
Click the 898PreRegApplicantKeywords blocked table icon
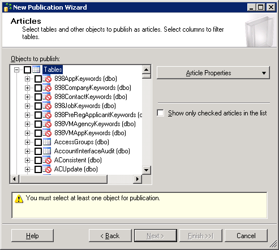(47, 115)
